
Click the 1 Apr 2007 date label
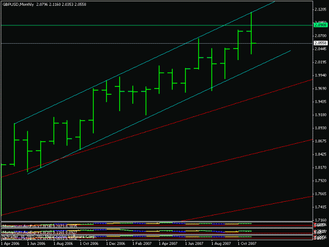(x=168, y=244)
